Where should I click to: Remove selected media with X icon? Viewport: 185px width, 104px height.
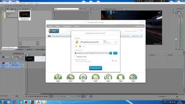(x=15, y=9)
